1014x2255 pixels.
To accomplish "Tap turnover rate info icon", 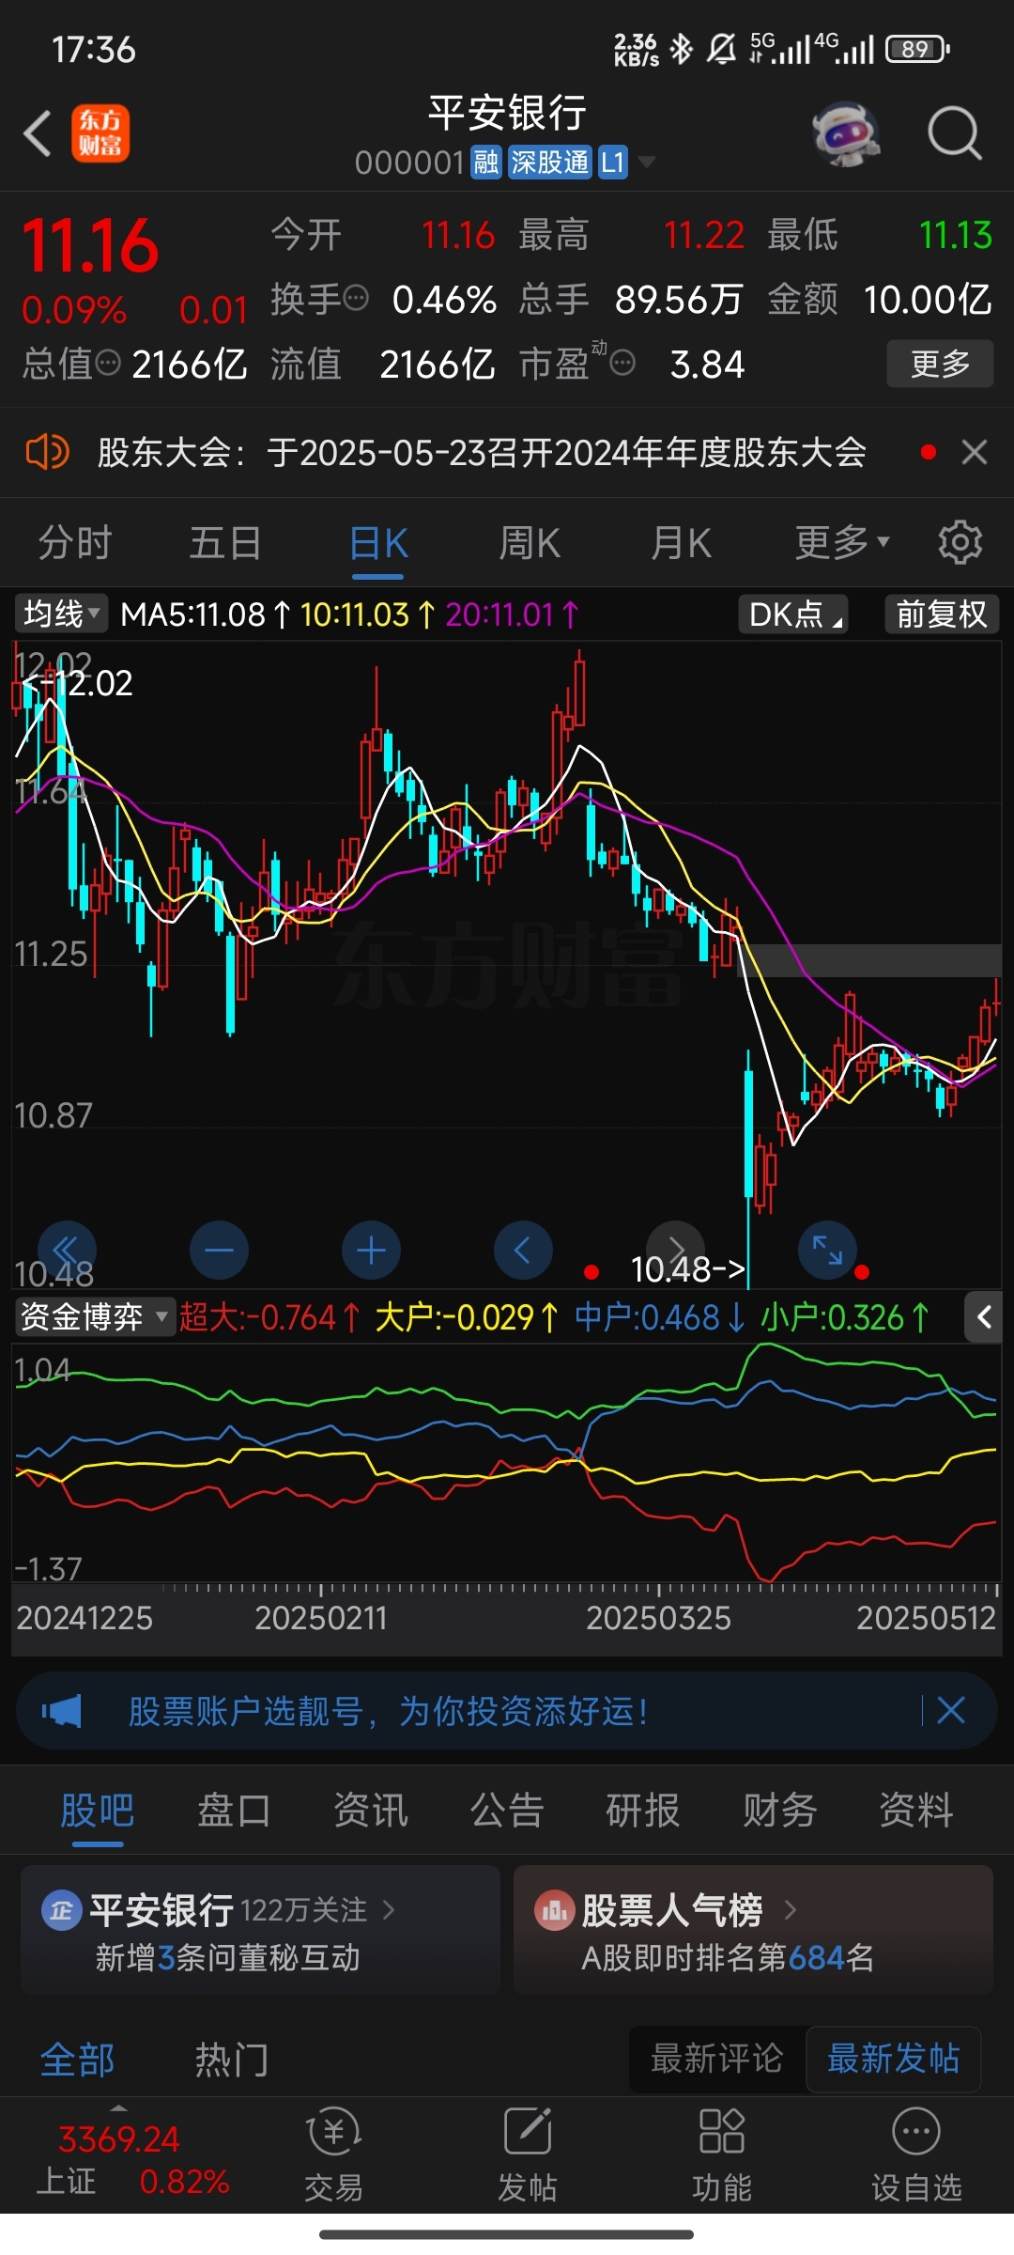I will pyautogui.click(x=356, y=299).
